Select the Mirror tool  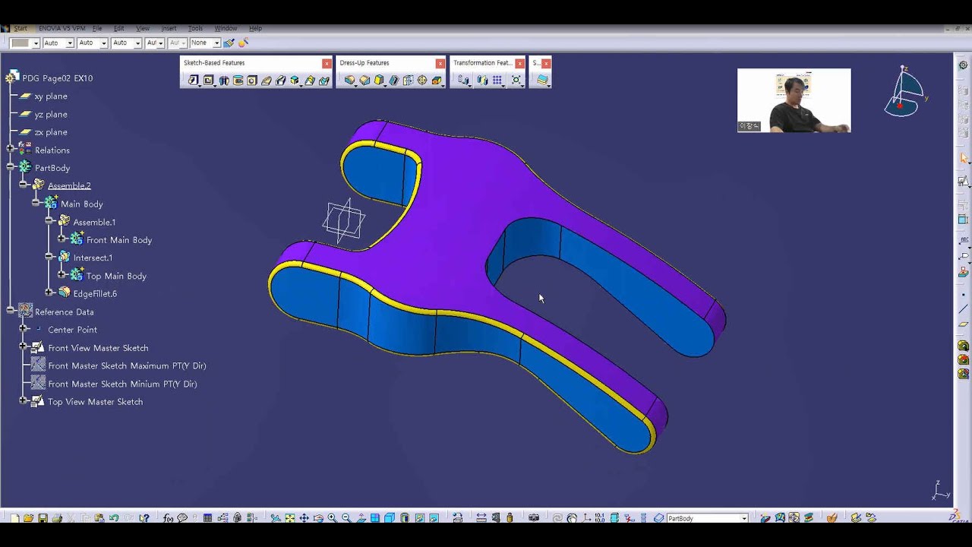482,81
